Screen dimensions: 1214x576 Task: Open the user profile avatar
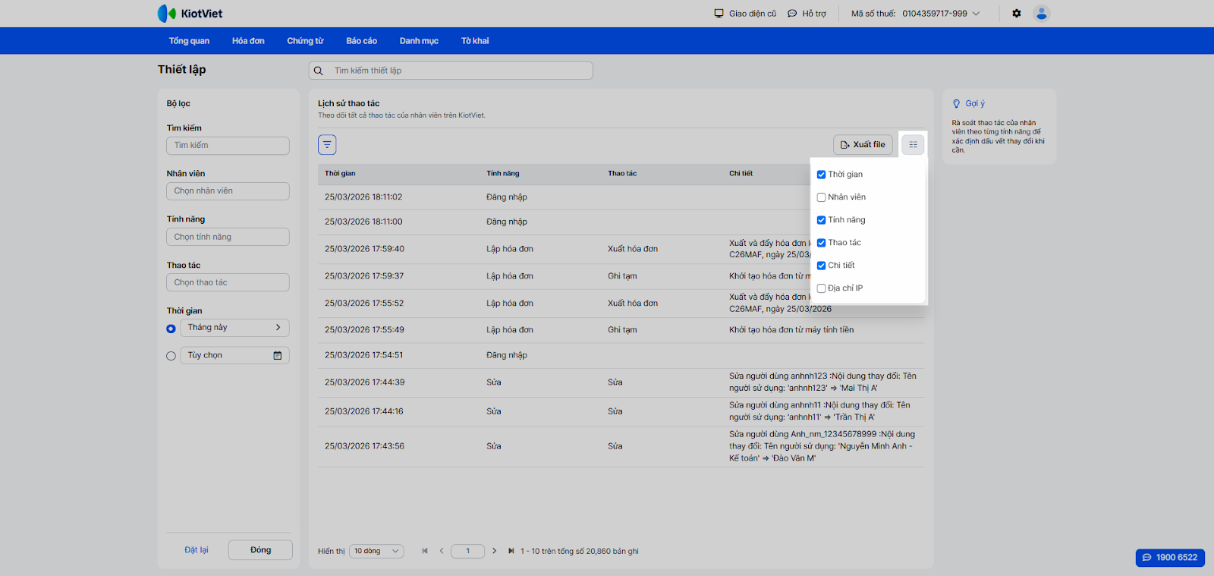coord(1042,14)
